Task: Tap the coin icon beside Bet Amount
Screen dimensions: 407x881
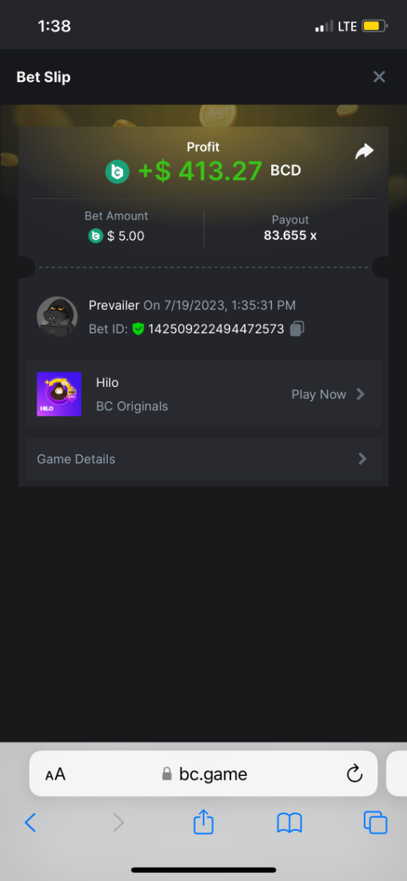Action: coord(95,236)
